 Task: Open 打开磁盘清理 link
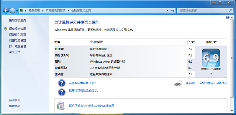[17, 46]
